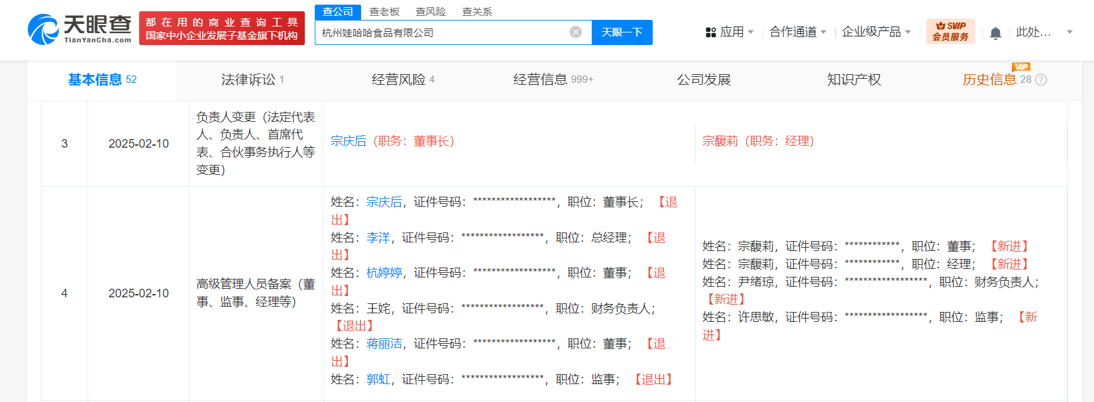Open 李洋 profile link
1094x402 pixels.
tap(378, 238)
